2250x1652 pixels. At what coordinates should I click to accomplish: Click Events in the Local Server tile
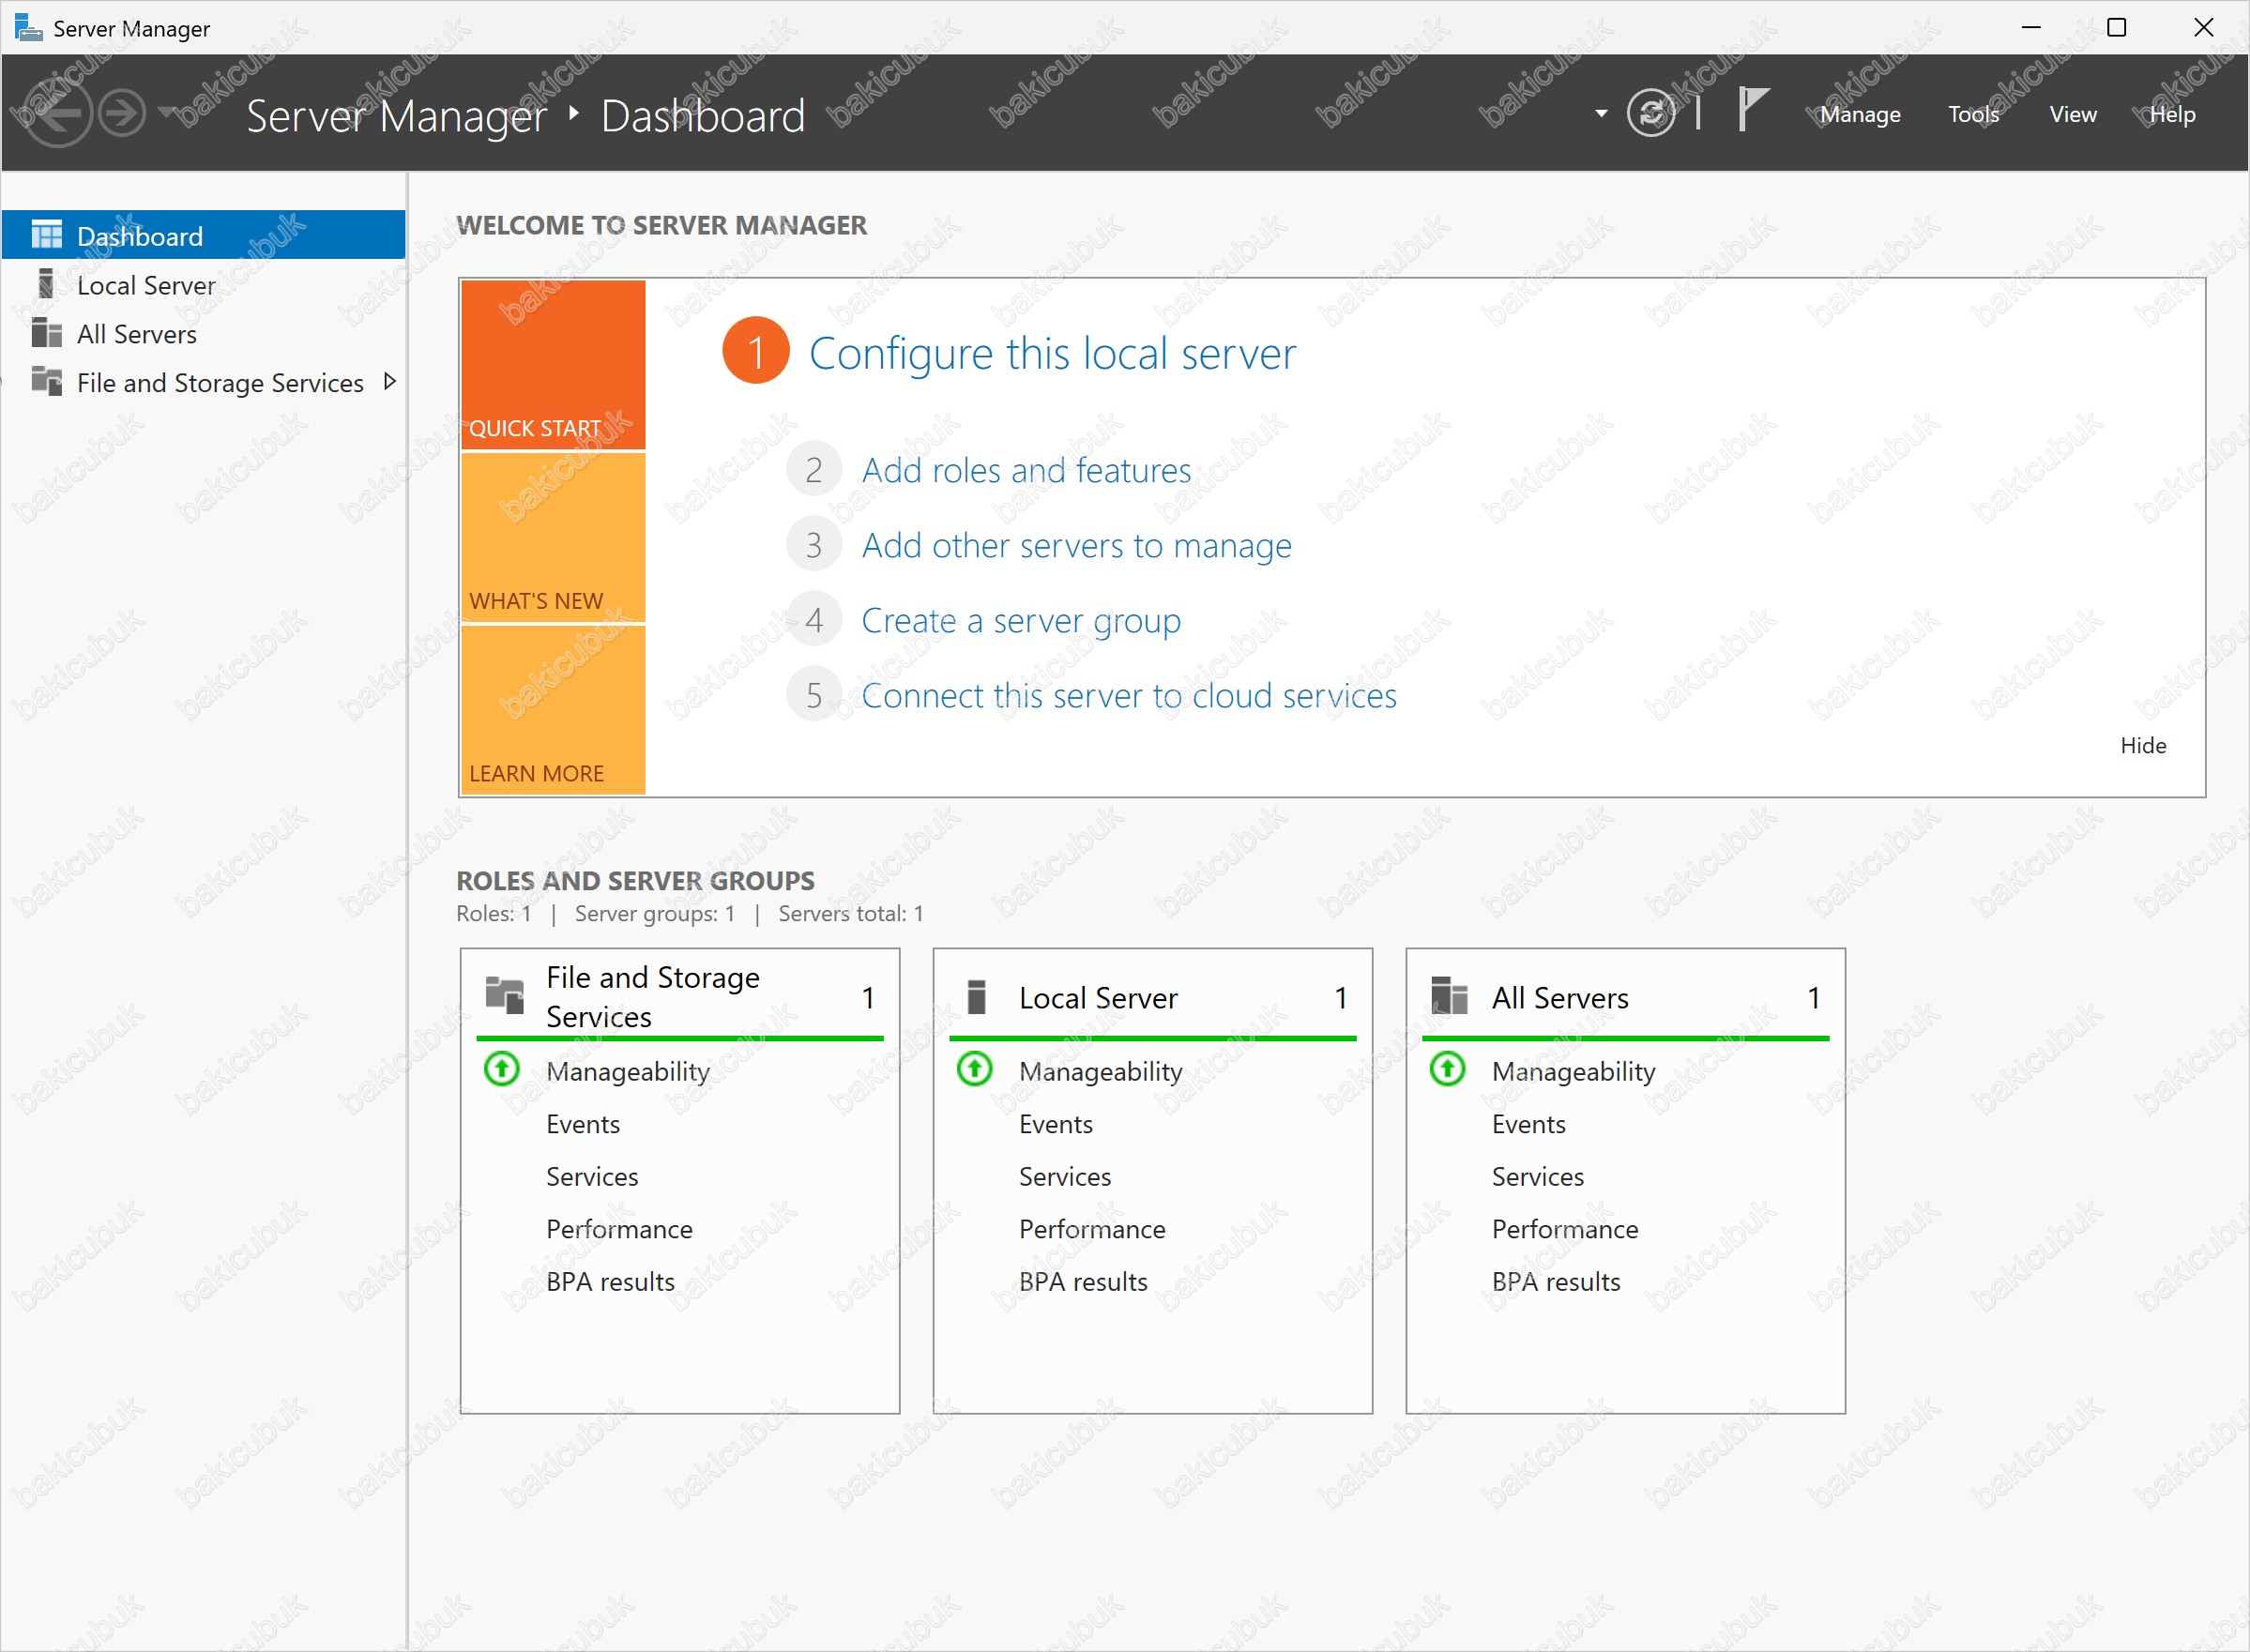point(1055,1123)
